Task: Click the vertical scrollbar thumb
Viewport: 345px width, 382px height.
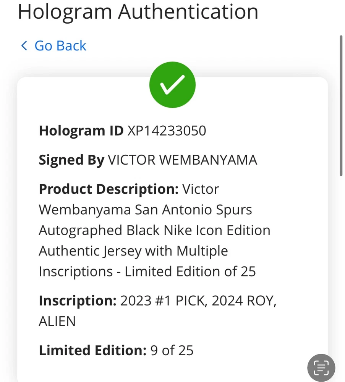Action: pos(341,106)
